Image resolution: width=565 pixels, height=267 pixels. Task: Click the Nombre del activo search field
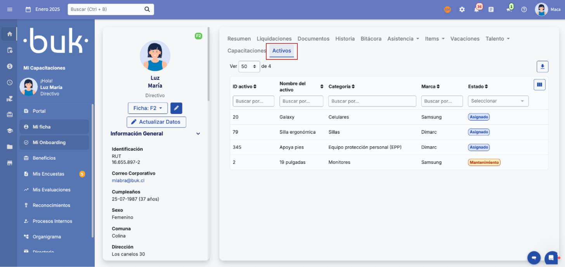pyautogui.click(x=301, y=101)
